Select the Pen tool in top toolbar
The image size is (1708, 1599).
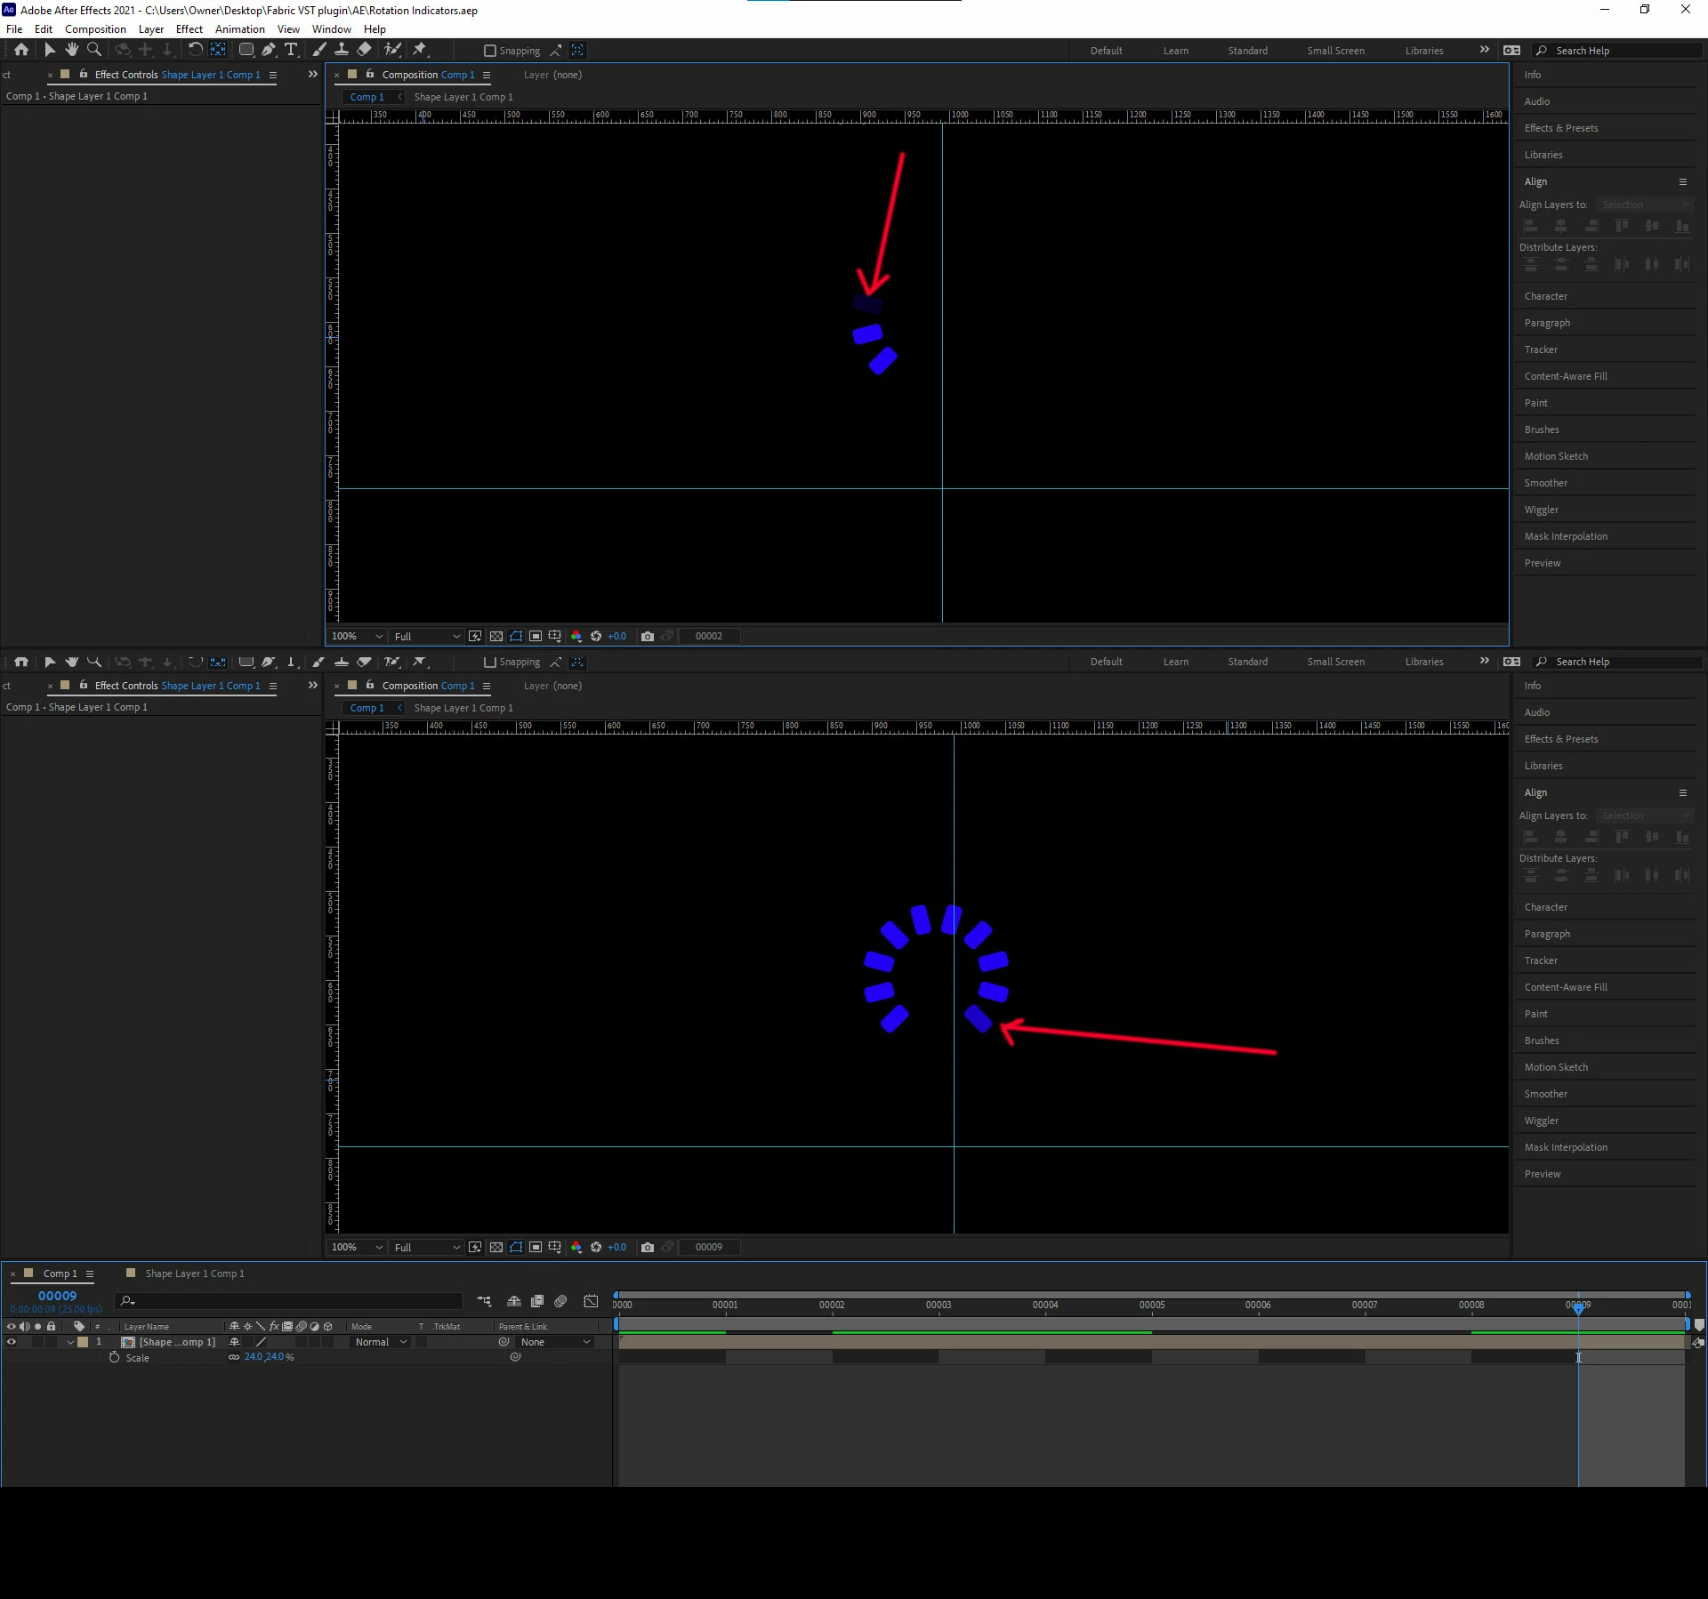click(268, 50)
